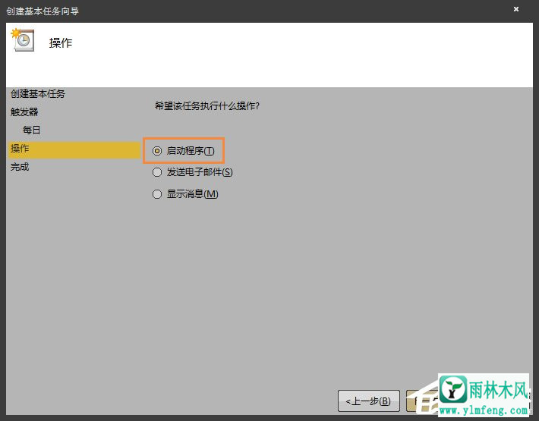This screenshot has height=421, width=539.
Task: Click the <上一步(B) back button
Action: 368,401
